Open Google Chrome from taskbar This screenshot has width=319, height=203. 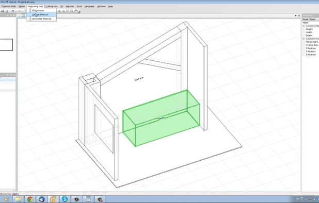click(x=30, y=199)
